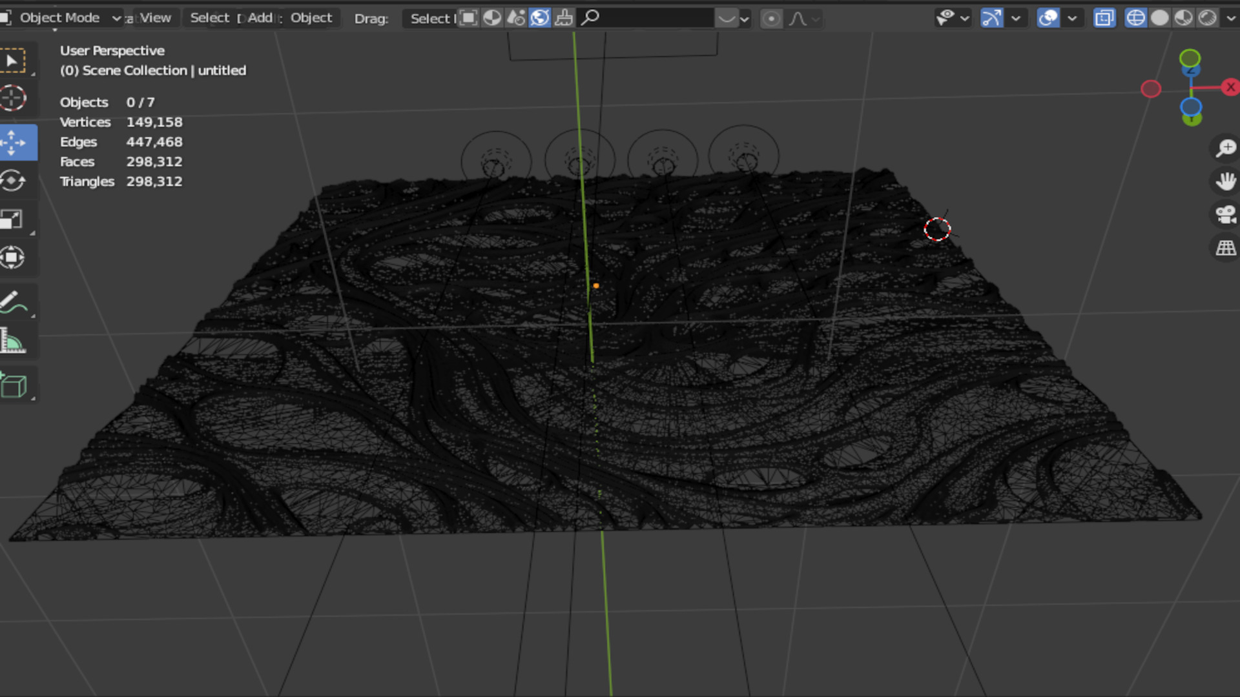Toggle camera view button

[1225, 214]
